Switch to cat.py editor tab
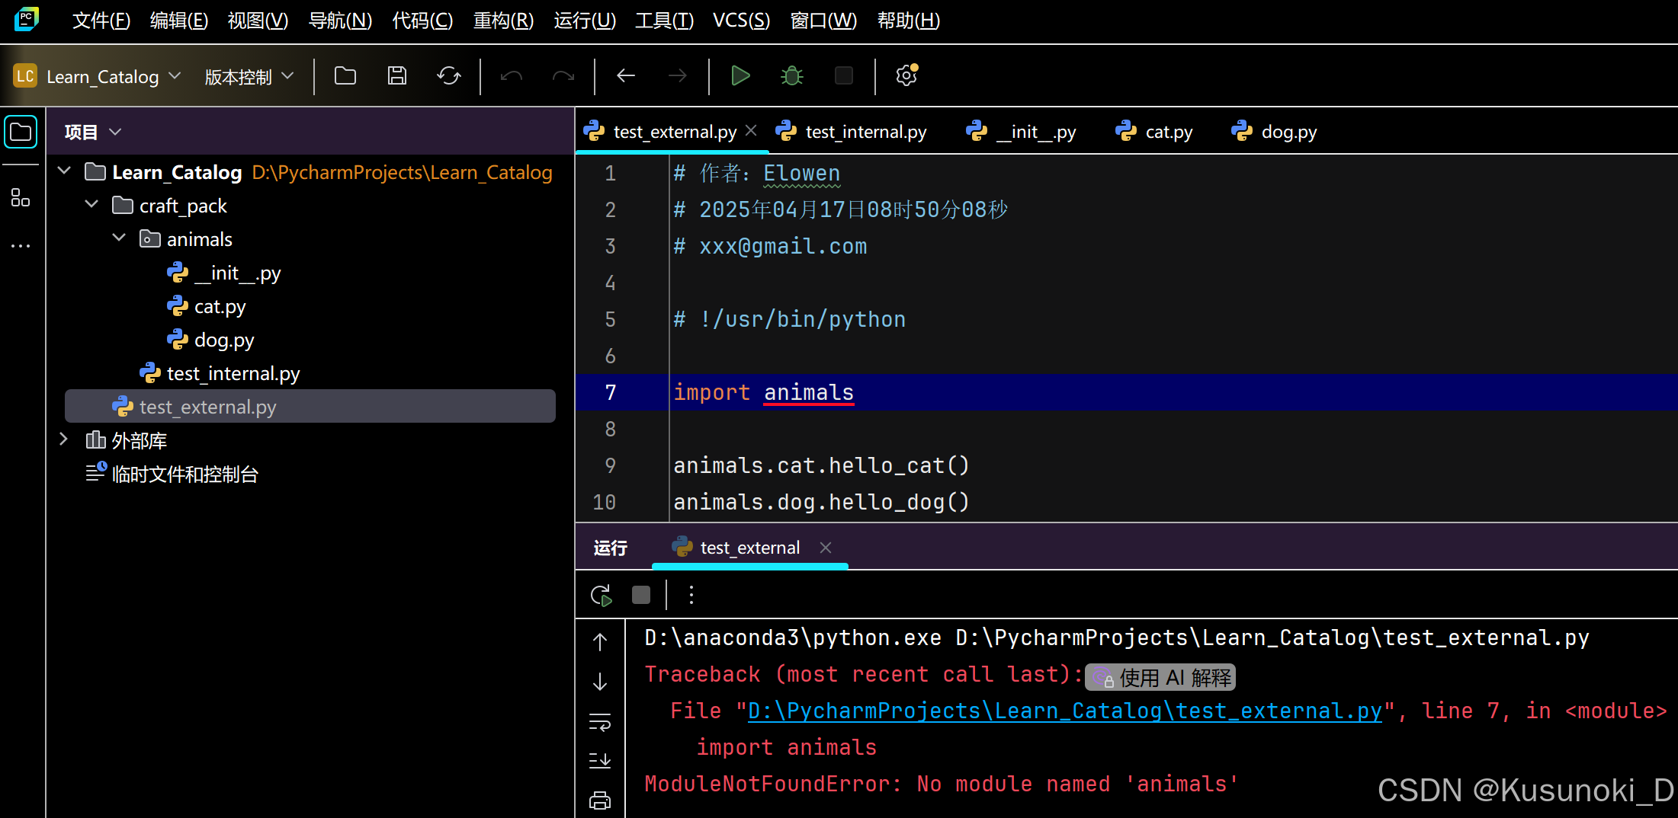 point(1154,132)
